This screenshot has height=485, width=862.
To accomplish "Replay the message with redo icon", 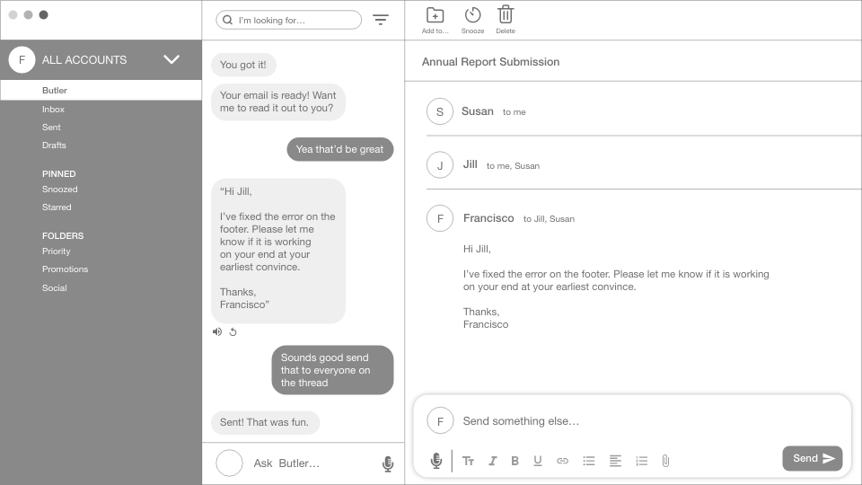I will tap(233, 331).
